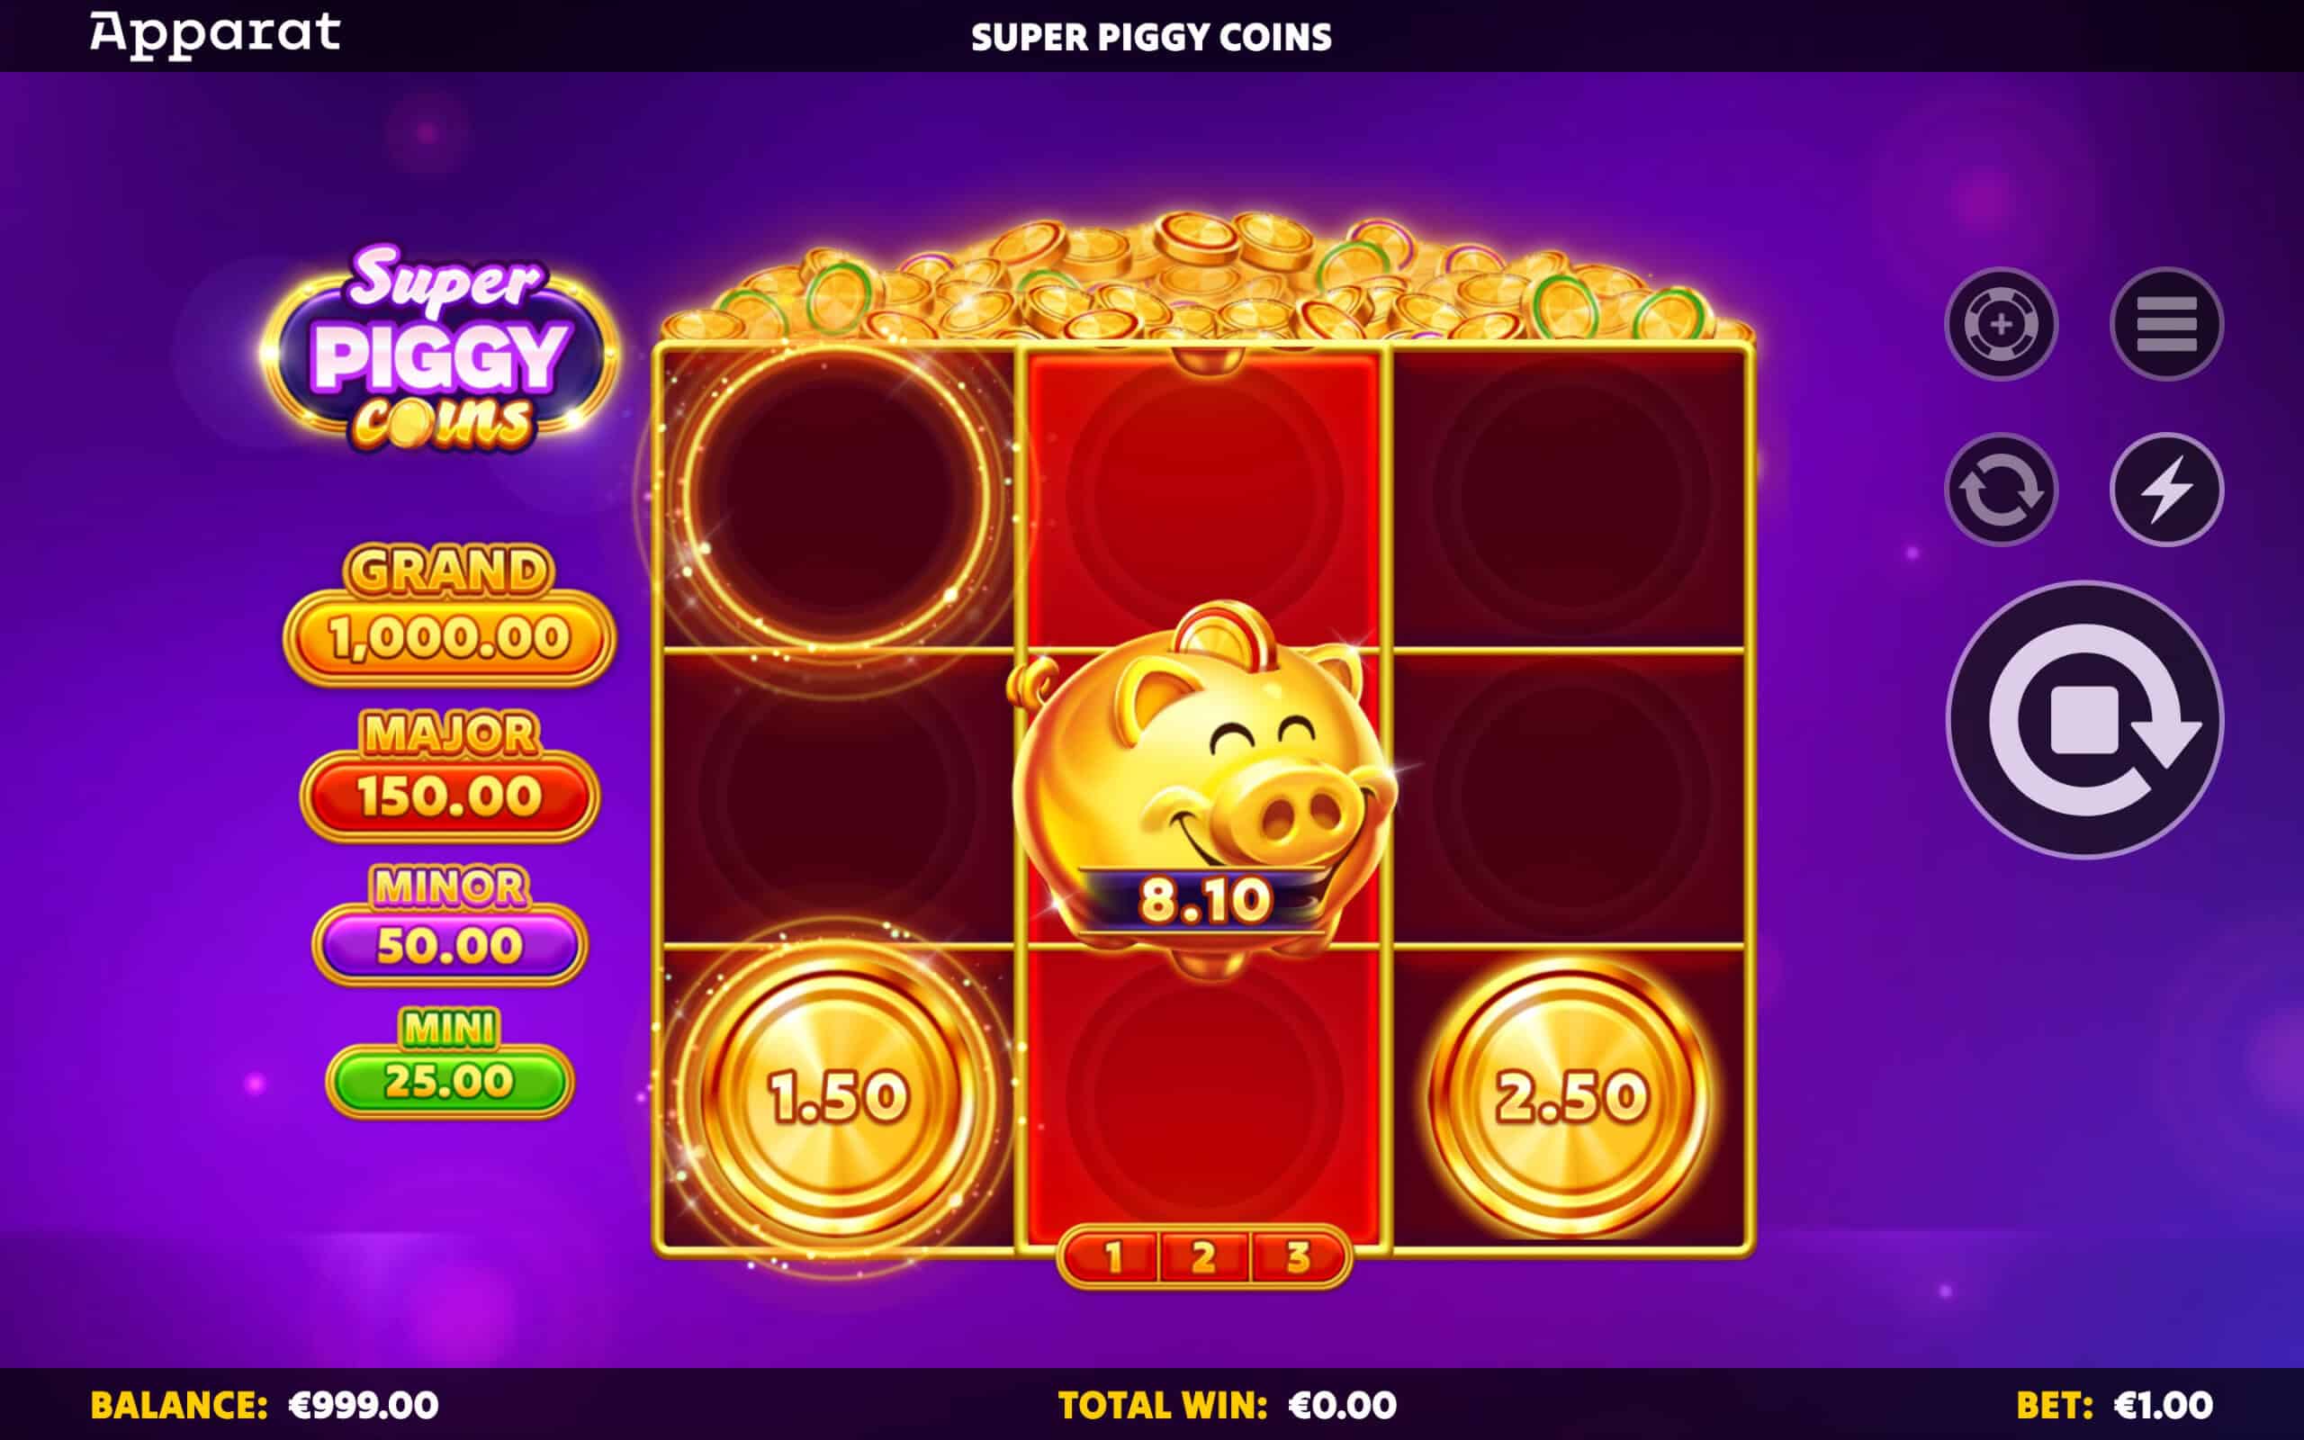This screenshot has height=1440, width=2304.
Task: Click the large stop spin button
Action: [2085, 720]
